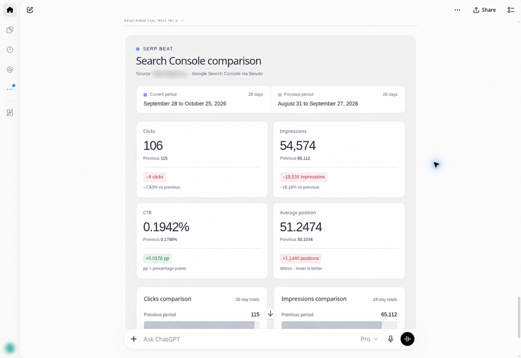Click the "Clicks comparison" chart title

[x=167, y=299]
